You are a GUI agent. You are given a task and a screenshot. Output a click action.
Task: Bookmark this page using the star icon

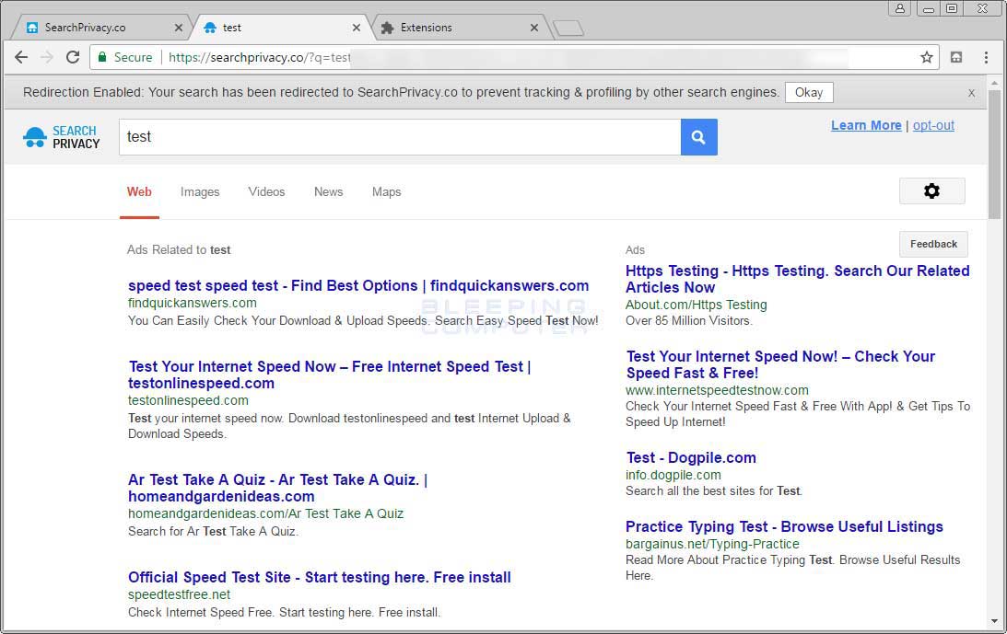[926, 56]
